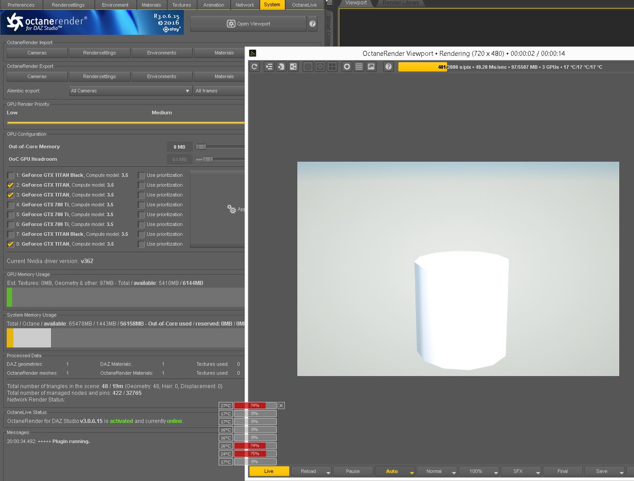
Task: Uncheck GPU 2 GeForce GTX TITAN
Action: 11,185
